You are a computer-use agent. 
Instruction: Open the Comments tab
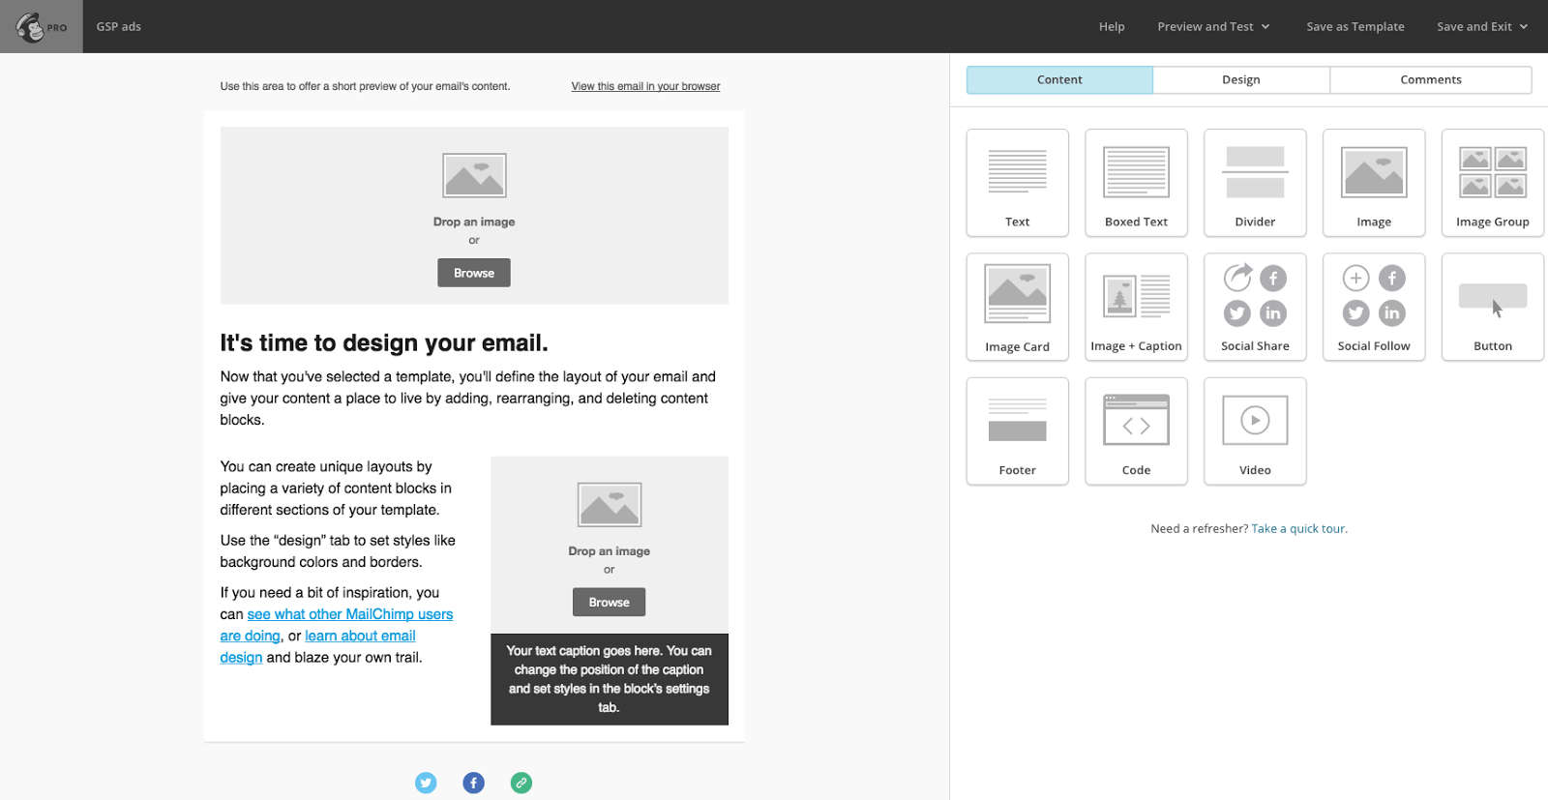(x=1430, y=79)
